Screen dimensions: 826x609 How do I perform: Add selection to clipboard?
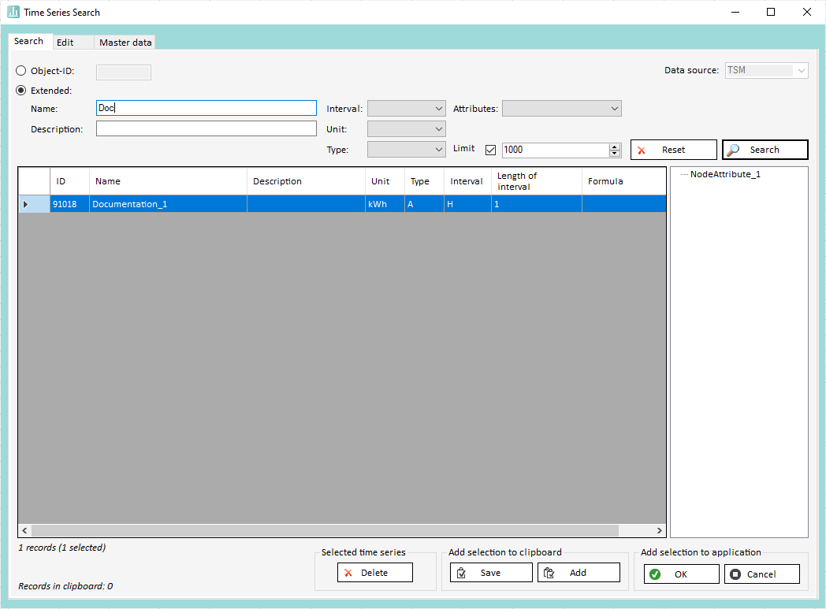(x=578, y=573)
